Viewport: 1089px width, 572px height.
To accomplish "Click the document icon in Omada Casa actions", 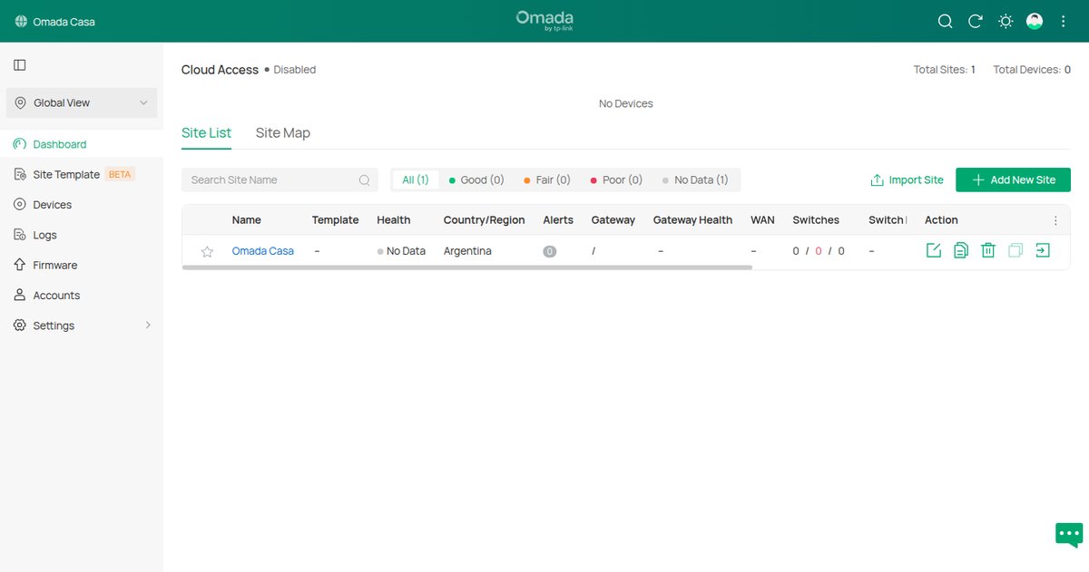I will coord(961,250).
